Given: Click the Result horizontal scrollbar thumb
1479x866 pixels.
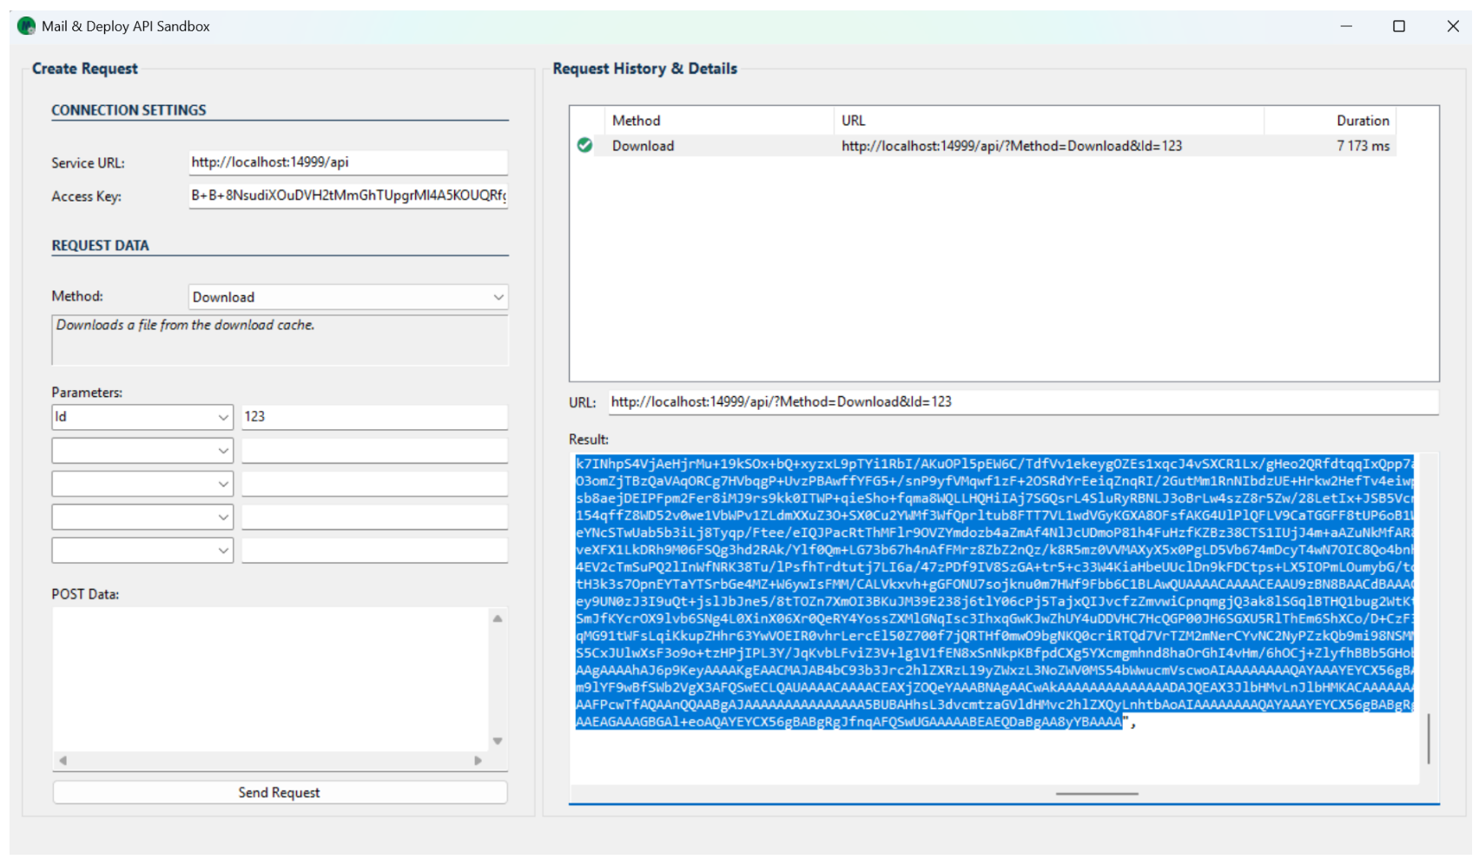Looking at the screenshot, I should 1097,793.
